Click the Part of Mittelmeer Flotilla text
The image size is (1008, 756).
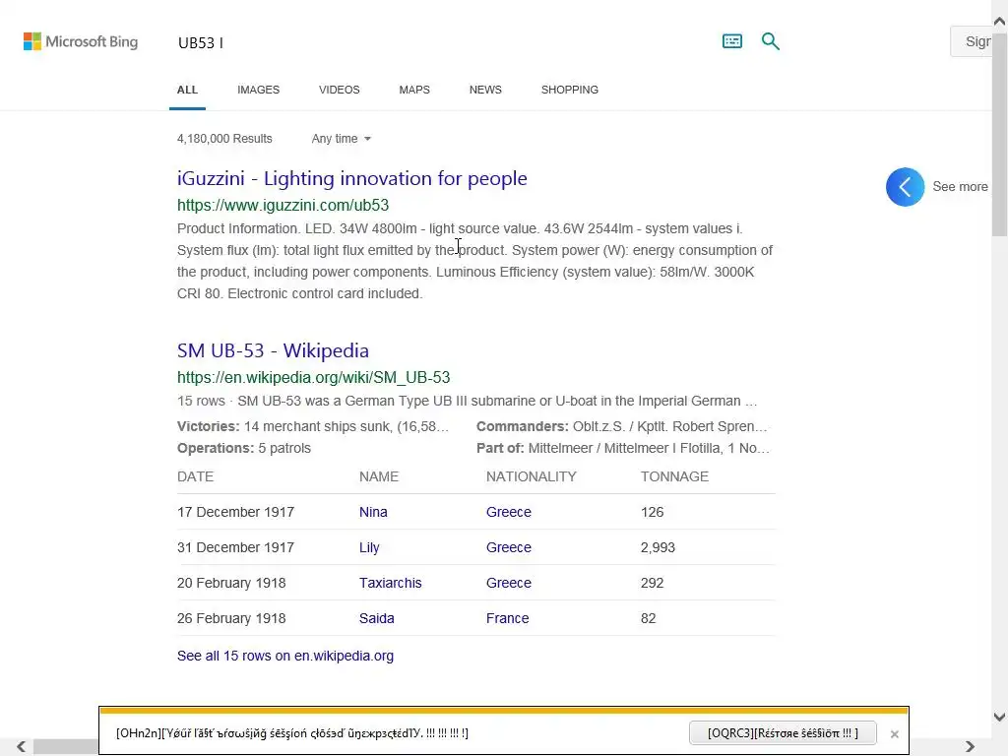tap(623, 448)
